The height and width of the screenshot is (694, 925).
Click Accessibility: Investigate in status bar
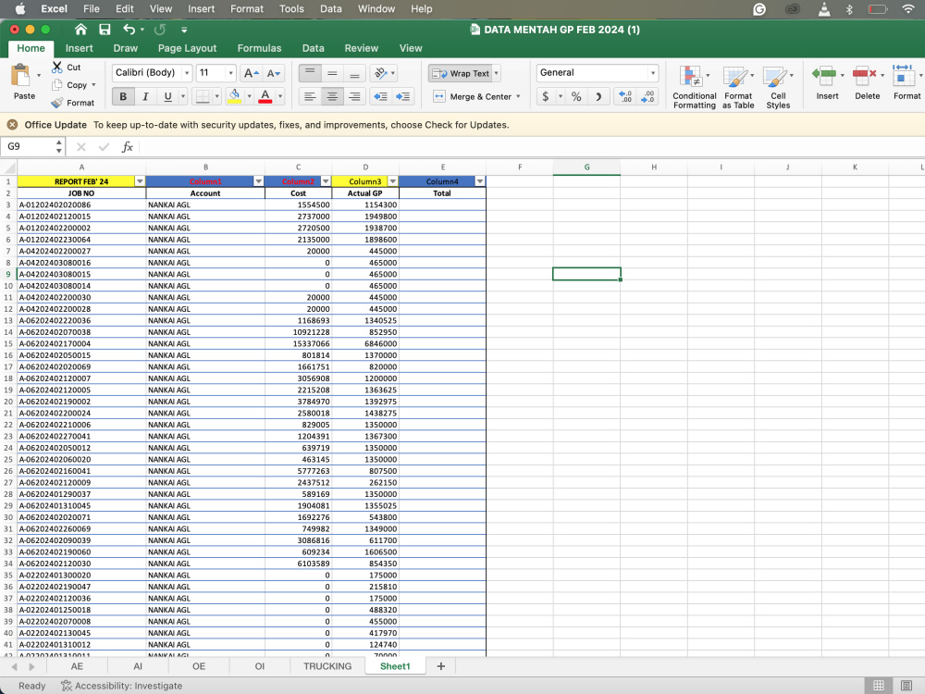121,686
